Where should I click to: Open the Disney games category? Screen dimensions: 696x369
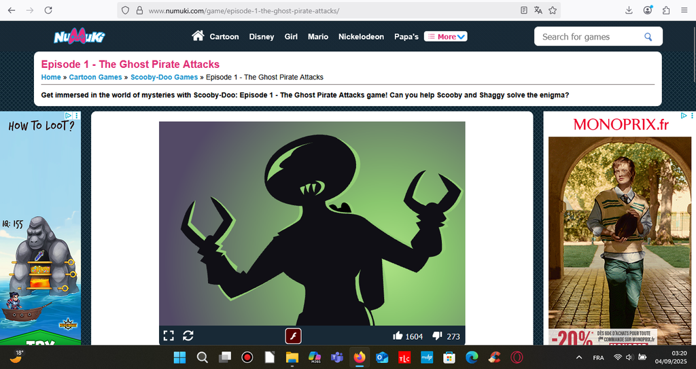(262, 37)
